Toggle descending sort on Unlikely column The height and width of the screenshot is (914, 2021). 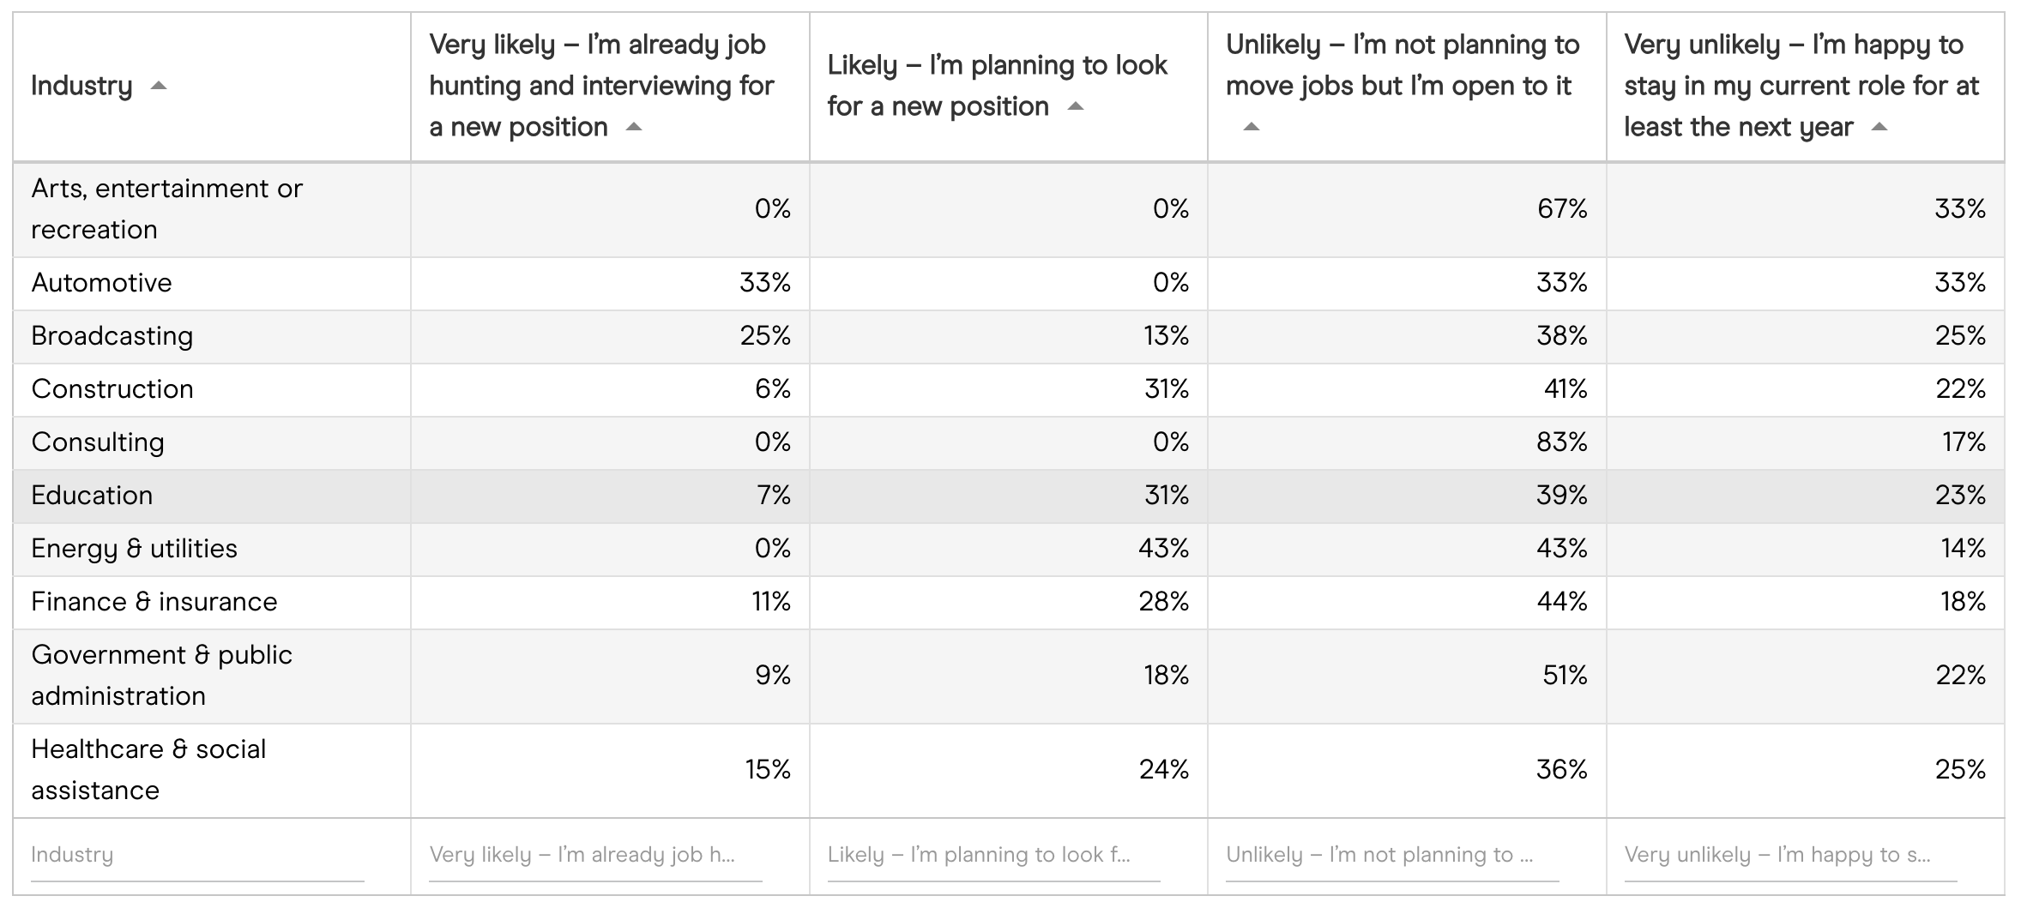click(1252, 128)
